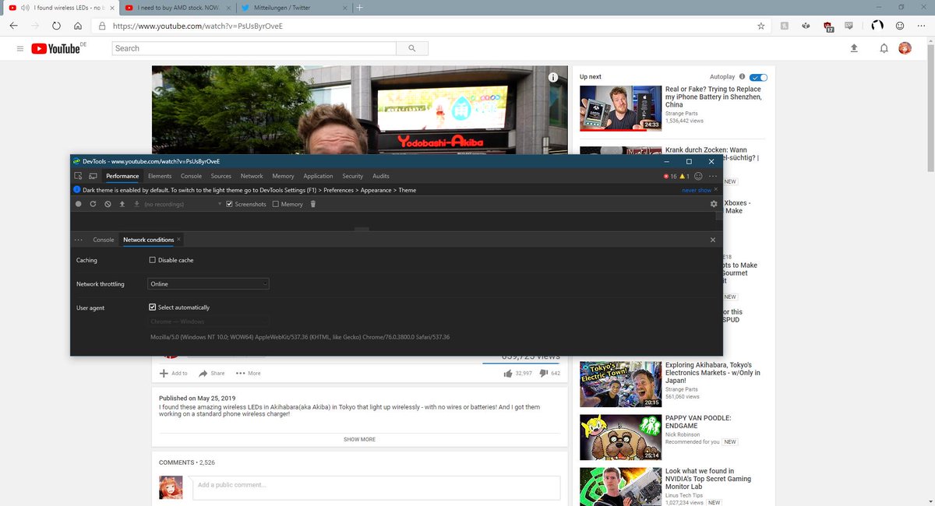Go back with the browser arrow
Viewport: 935px width, 506px height.
tap(14, 26)
